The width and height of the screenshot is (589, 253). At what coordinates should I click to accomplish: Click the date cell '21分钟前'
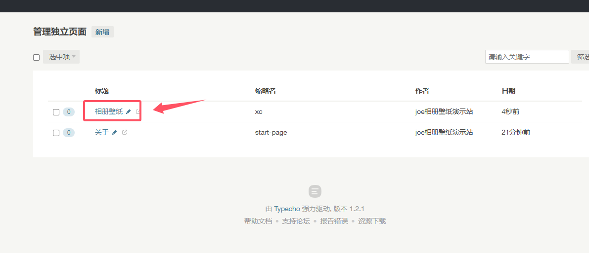click(x=516, y=132)
